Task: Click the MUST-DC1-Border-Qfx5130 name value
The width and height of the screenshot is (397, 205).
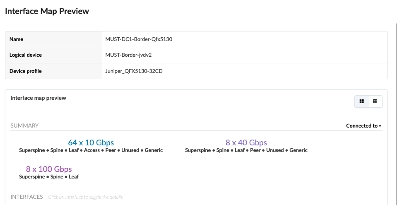Action: [x=139, y=39]
